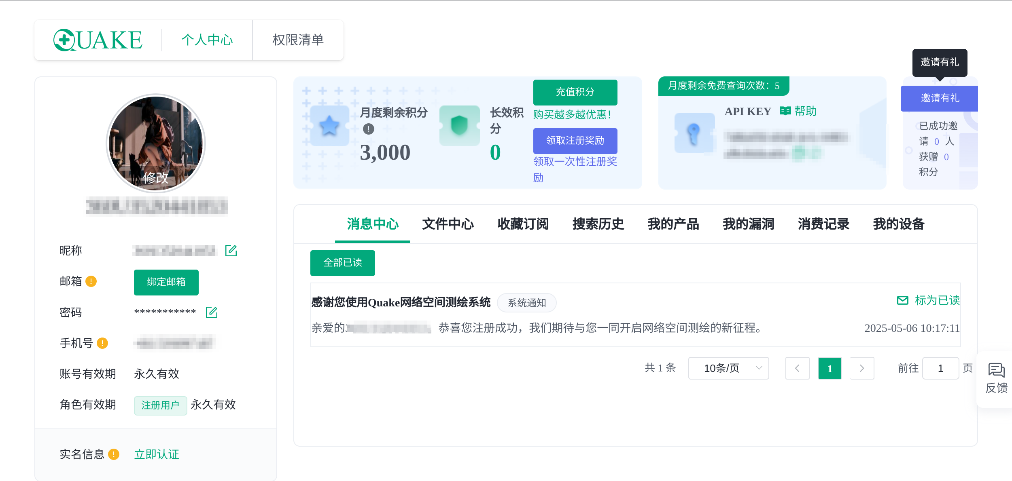Go to previous page arrow
1012x481 pixels.
point(797,368)
